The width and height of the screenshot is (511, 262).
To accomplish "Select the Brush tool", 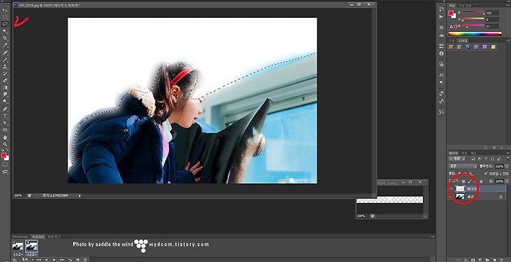I will coord(5,60).
